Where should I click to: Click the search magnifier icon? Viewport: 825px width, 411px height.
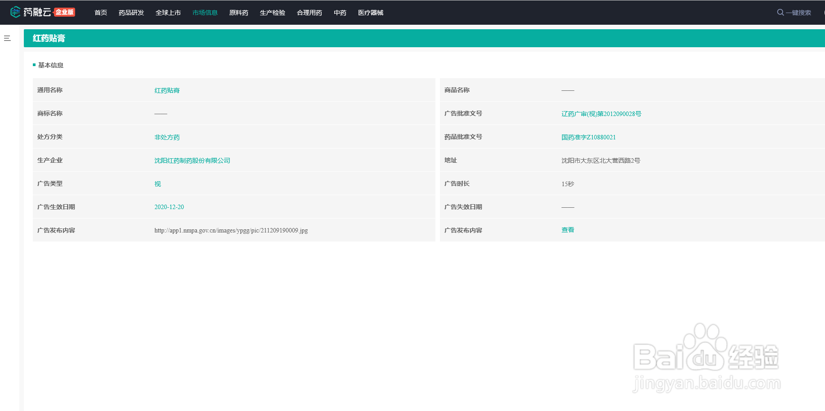coord(780,13)
